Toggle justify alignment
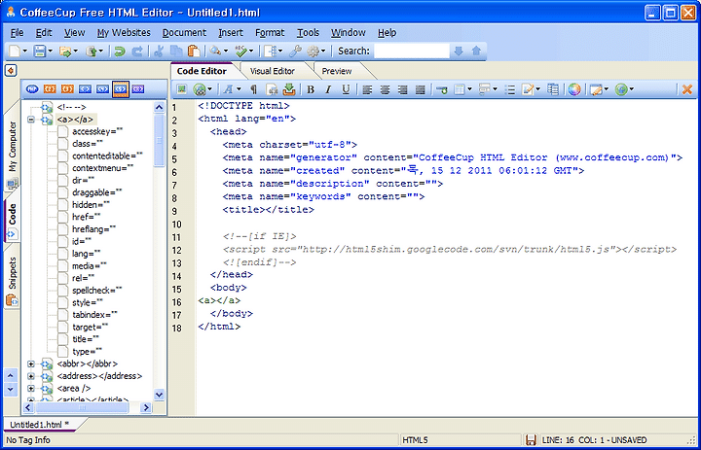701x450 pixels. click(x=421, y=89)
